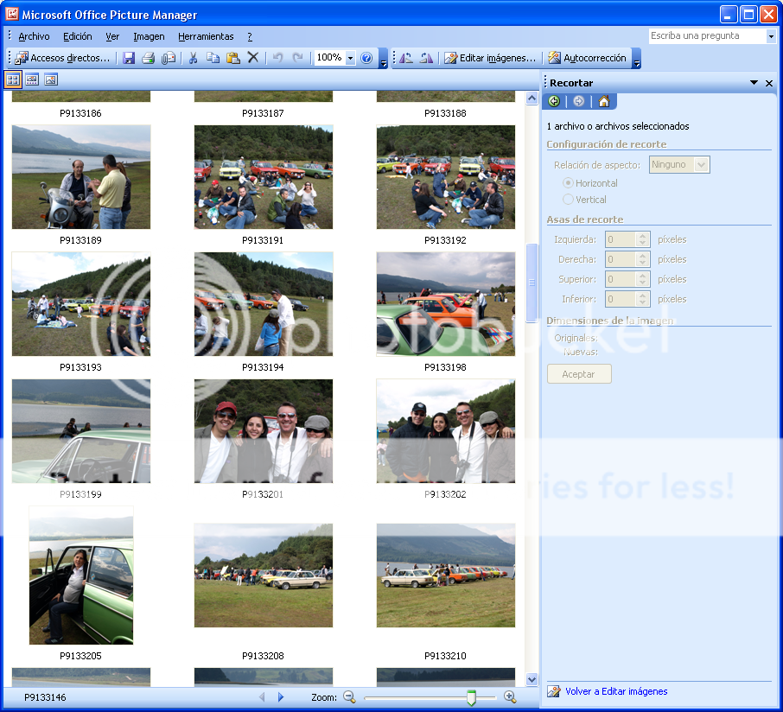The image size is (783, 712).
Task: Click the thumbnail zoom slider handle
Action: 471,697
